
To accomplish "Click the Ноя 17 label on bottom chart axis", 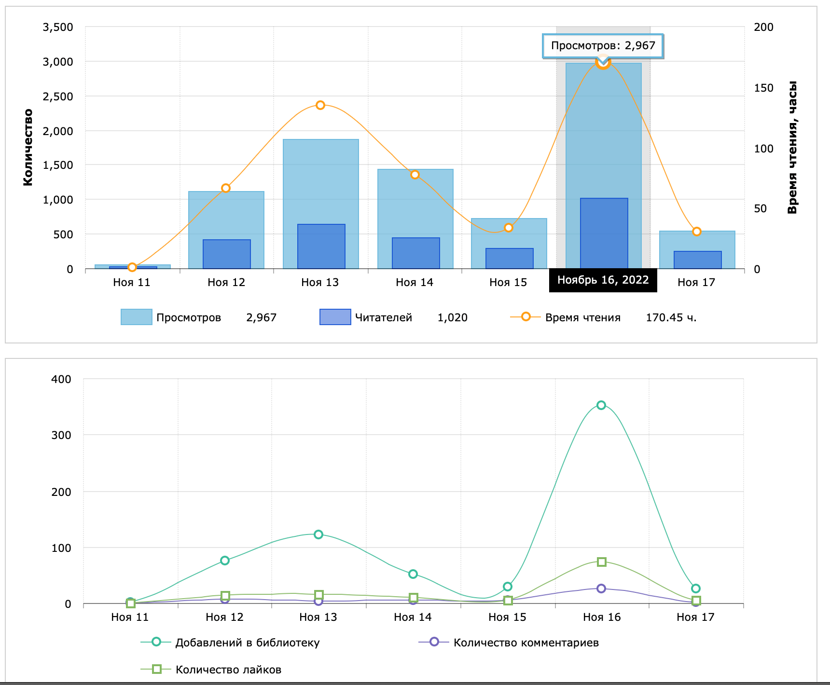I will point(695,617).
